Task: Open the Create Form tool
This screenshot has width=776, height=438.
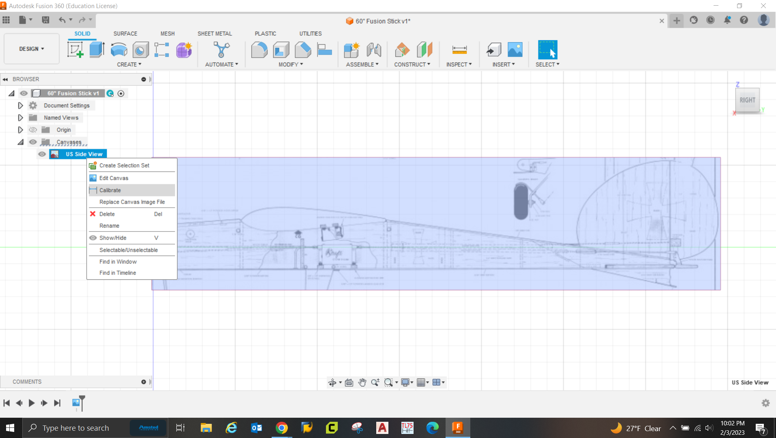Action: coord(184,49)
